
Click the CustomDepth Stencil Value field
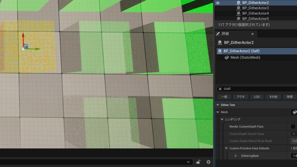(x=294, y=134)
